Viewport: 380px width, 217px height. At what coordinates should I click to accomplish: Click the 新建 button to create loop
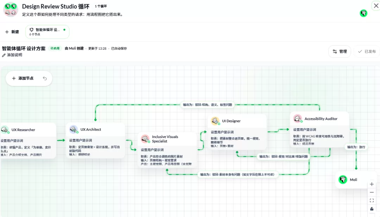(12, 32)
